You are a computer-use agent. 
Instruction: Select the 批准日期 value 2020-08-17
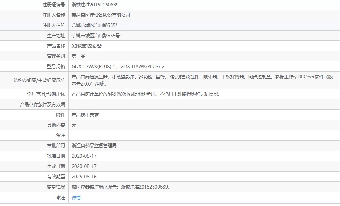click(x=84, y=156)
